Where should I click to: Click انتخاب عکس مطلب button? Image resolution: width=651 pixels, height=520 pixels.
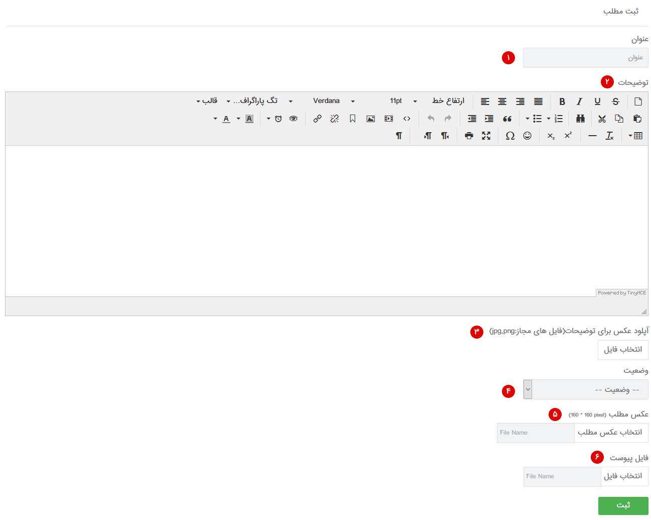pyautogui.click(x=611, y=433)
